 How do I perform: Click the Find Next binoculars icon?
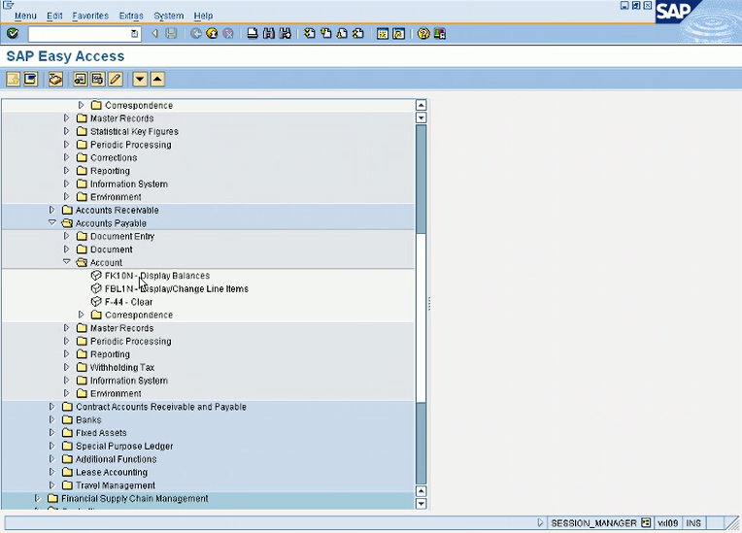(286, 34)
